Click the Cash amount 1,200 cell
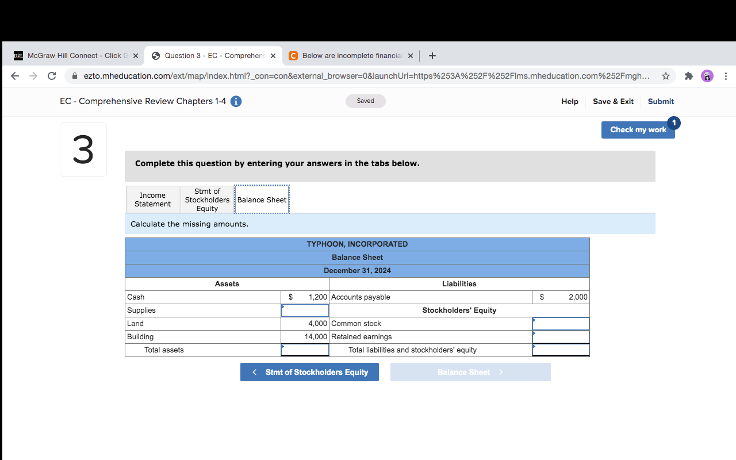The image size is (736, 460). (x=305, y=297)
